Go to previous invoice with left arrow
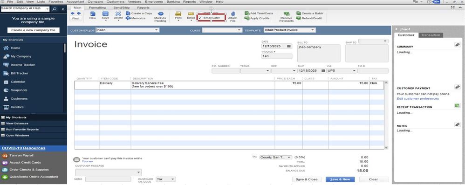The width and height of the screenshot is (465, 185). (x=73, y=14)
